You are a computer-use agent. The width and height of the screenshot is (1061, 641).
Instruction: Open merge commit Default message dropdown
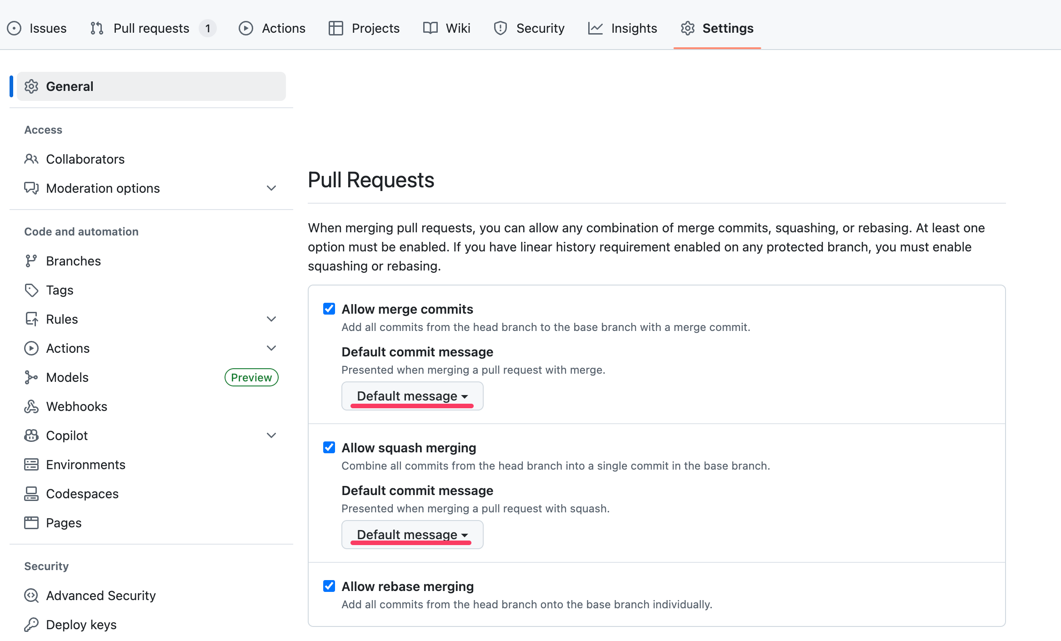tap(412, 396)
